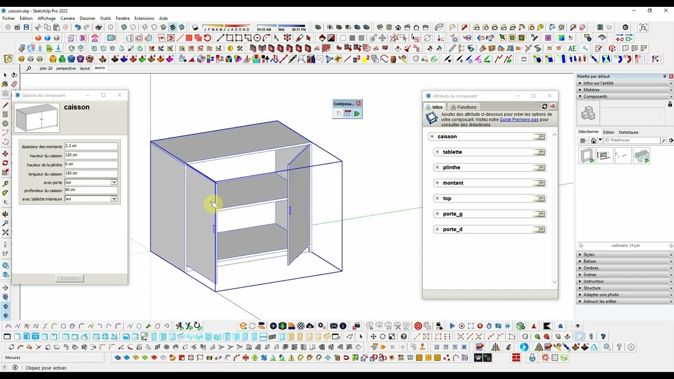Select the Arrow select tool at left toolbar top

click(5, 75)
